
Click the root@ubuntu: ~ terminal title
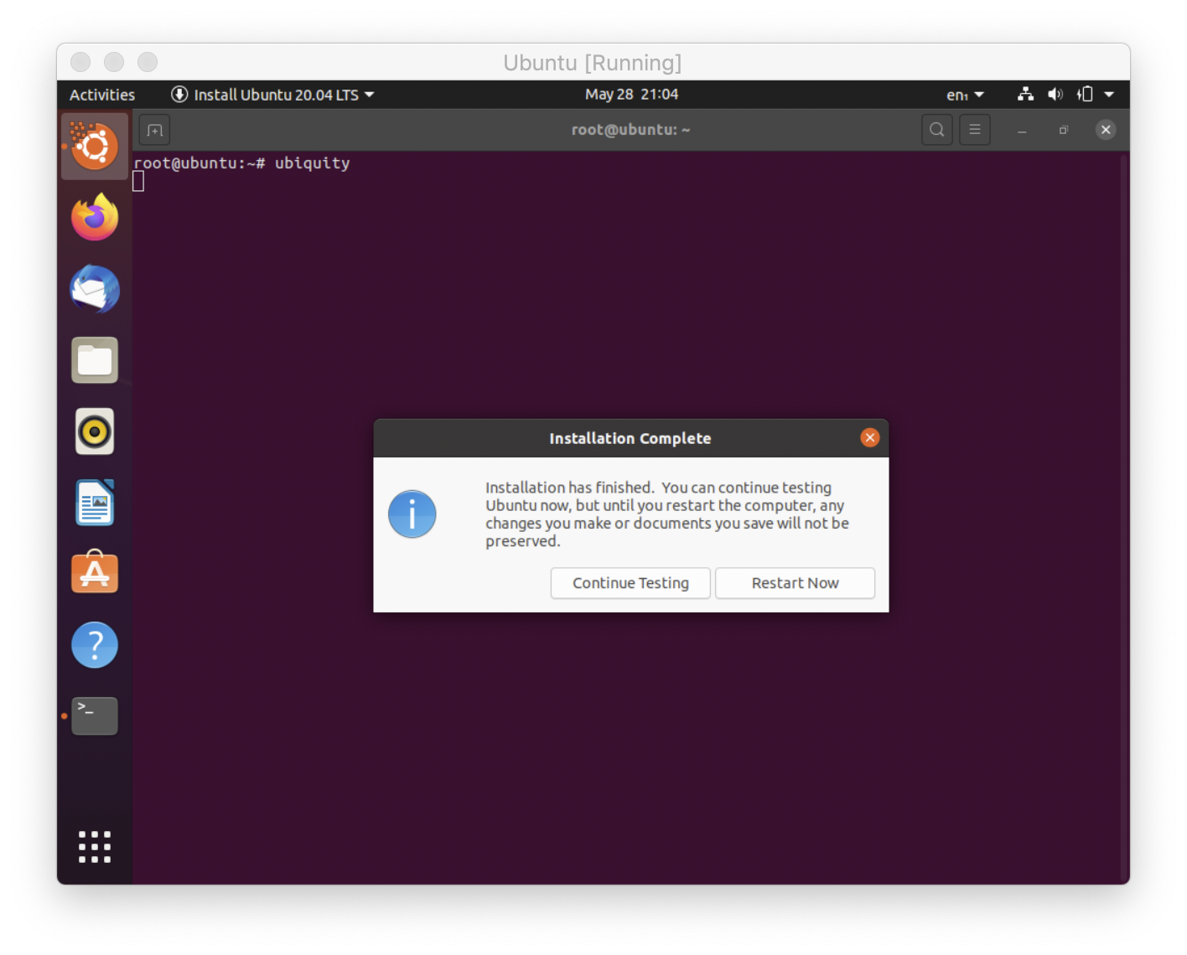pos(630,130)
